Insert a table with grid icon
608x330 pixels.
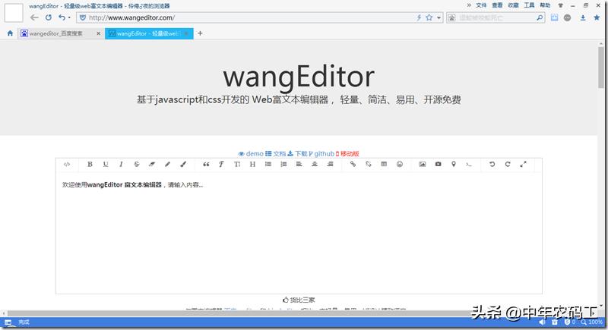(x=384, y=165)
